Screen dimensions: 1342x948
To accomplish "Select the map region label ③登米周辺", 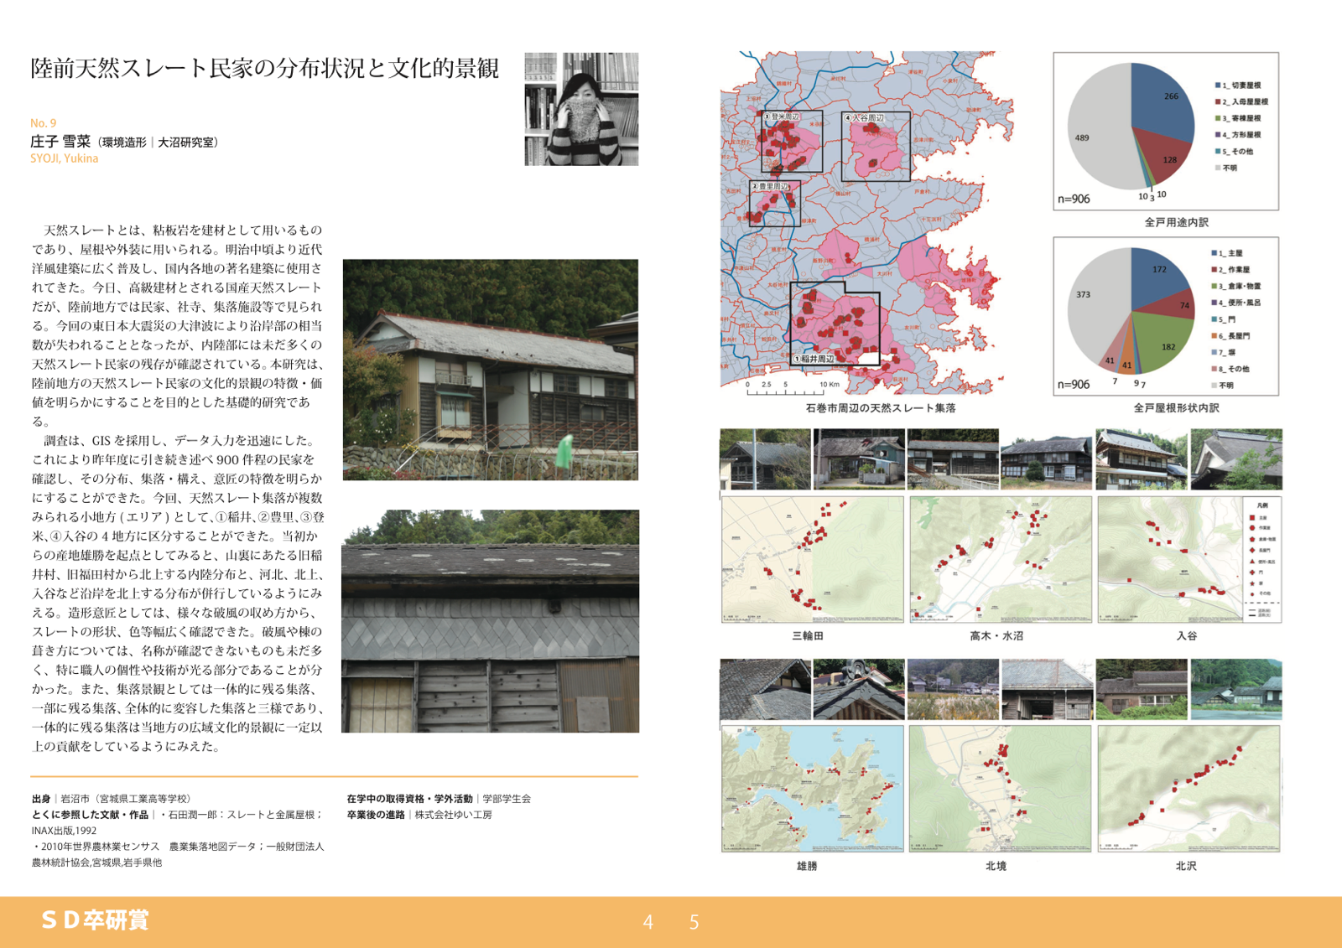I will tap(780, 117).
